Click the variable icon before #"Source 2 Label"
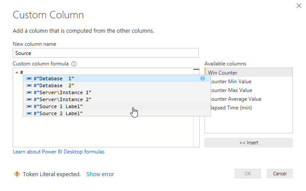306x191 pixels. tap(29, 113)
